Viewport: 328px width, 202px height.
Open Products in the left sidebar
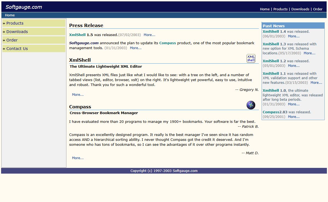[x=15, y=23]
